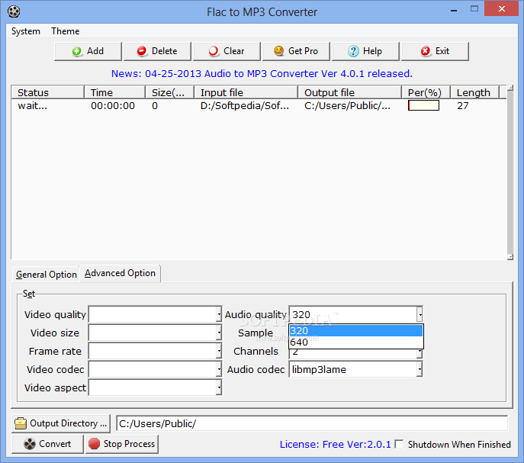Click the Time column header
Viewport: 524px width, 463px height.
click(x=114, y=92)
